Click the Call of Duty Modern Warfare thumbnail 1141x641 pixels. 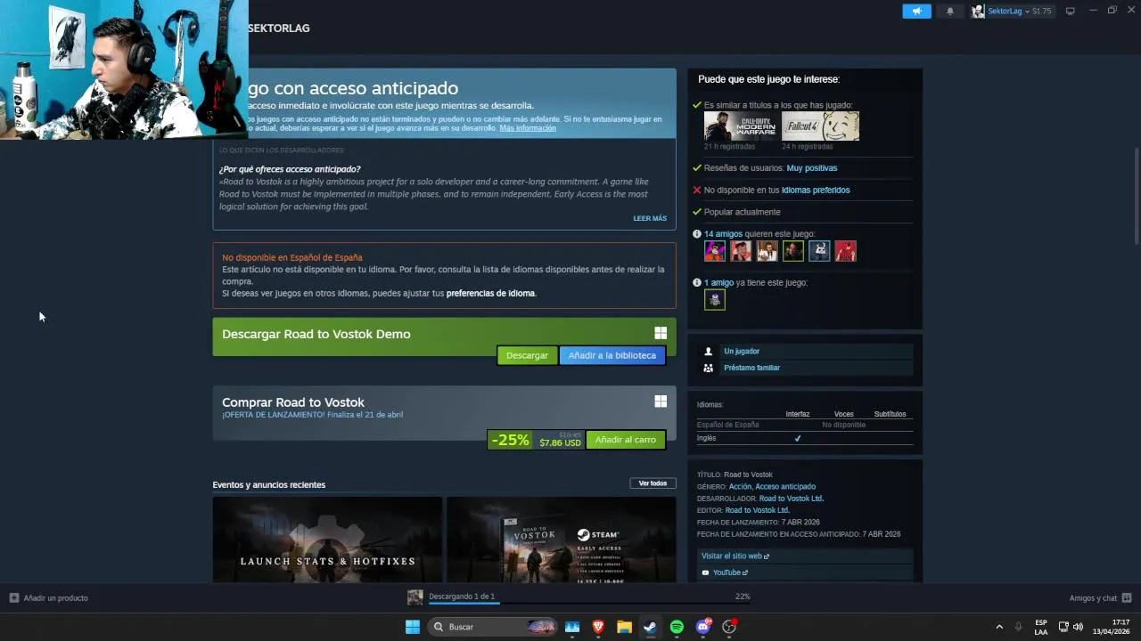742,126
